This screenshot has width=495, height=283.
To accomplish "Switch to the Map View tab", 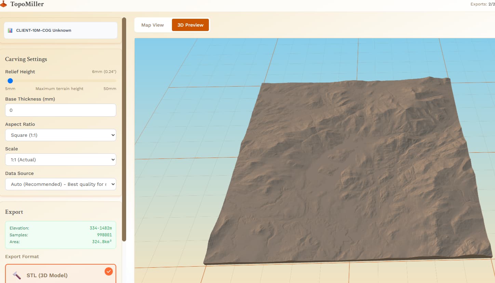I will pos(152,25).
